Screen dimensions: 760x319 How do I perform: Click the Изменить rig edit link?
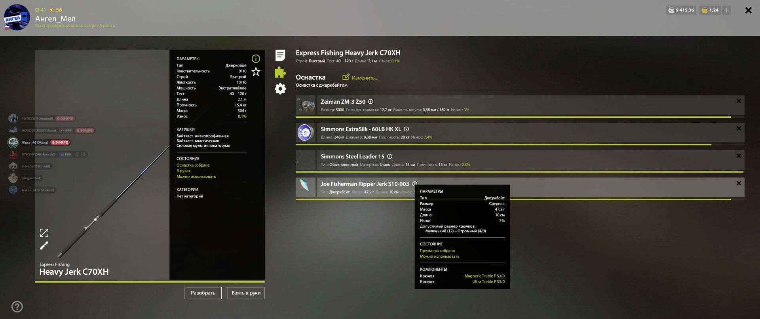[x=360, y=78]
